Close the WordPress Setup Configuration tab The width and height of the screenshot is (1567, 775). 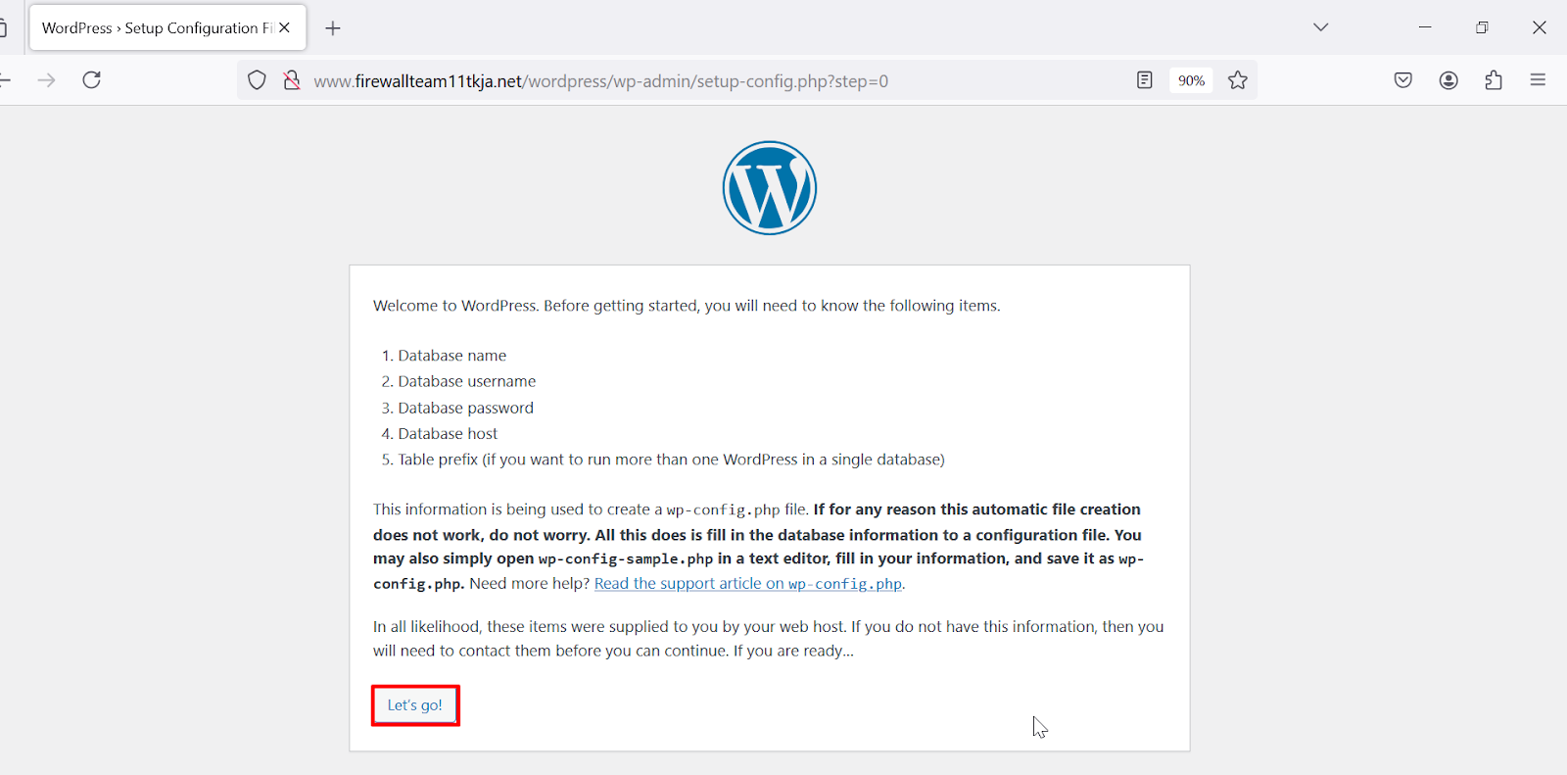coord(284,27)
